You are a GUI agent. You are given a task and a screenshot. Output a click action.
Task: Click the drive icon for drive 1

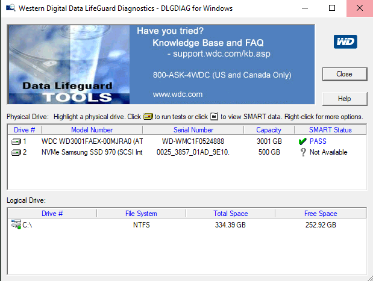point(16,142)
